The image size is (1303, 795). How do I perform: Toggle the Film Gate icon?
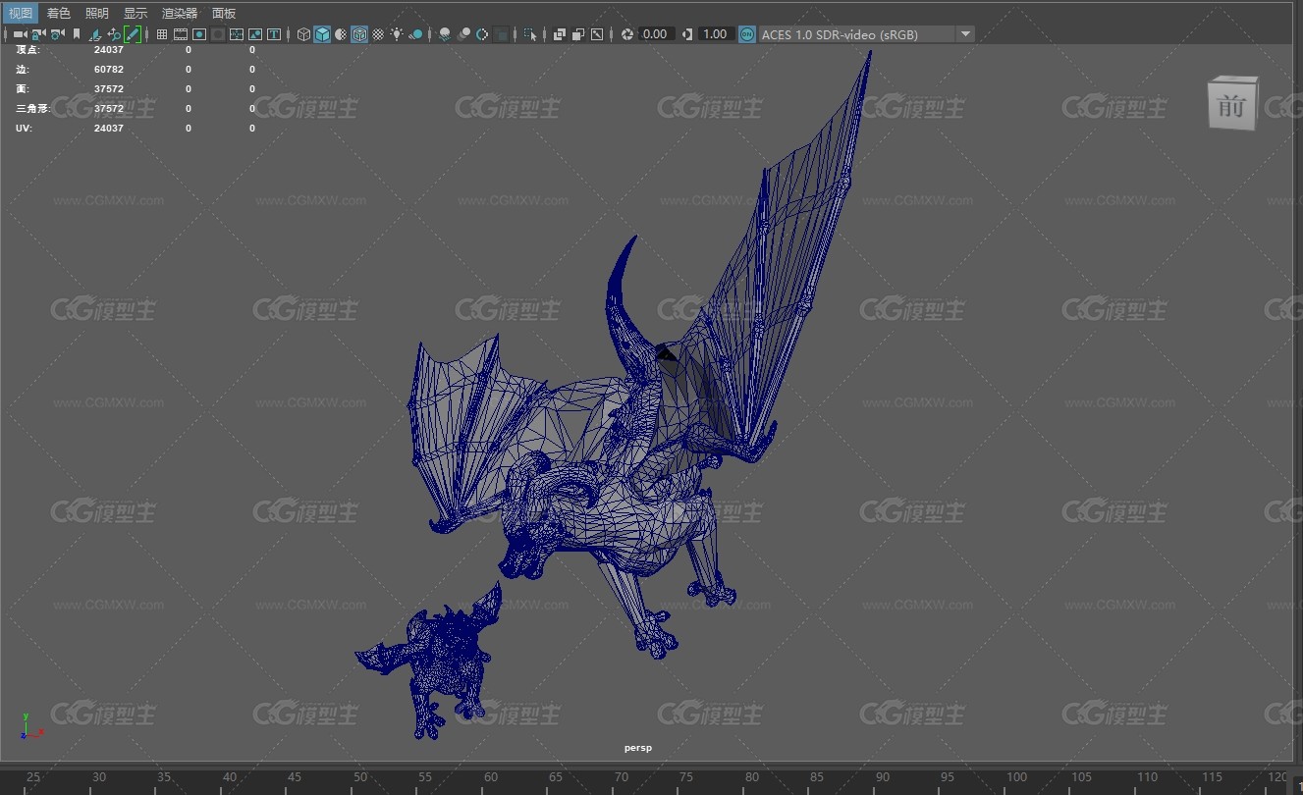click(x=181, y=34)
